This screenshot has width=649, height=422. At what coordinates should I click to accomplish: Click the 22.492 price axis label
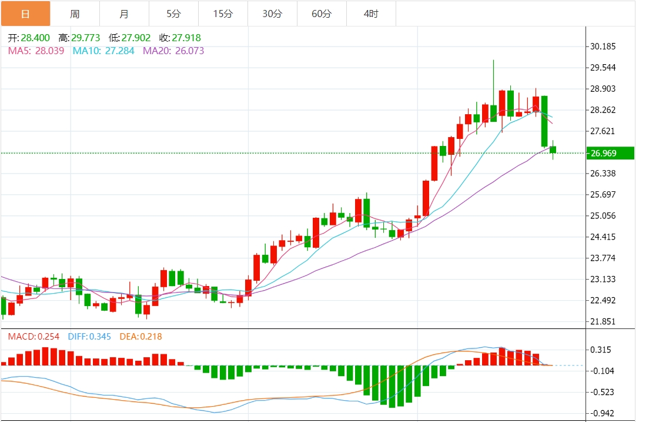603,300
